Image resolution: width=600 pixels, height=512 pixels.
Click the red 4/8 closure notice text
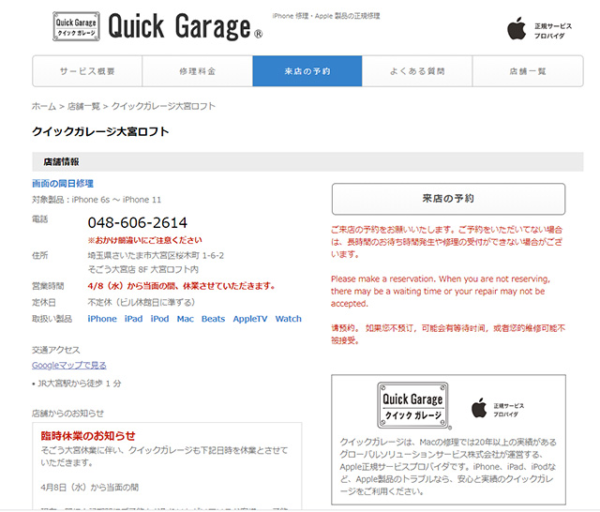point(181,286)
